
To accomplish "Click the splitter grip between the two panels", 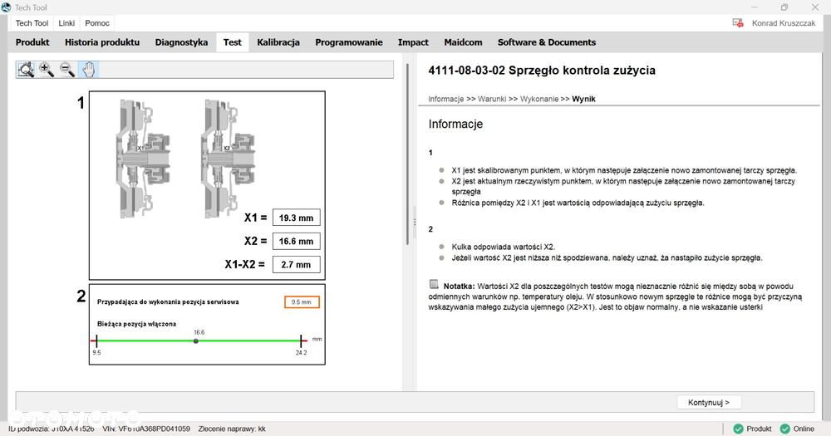I will click(415, 222).
